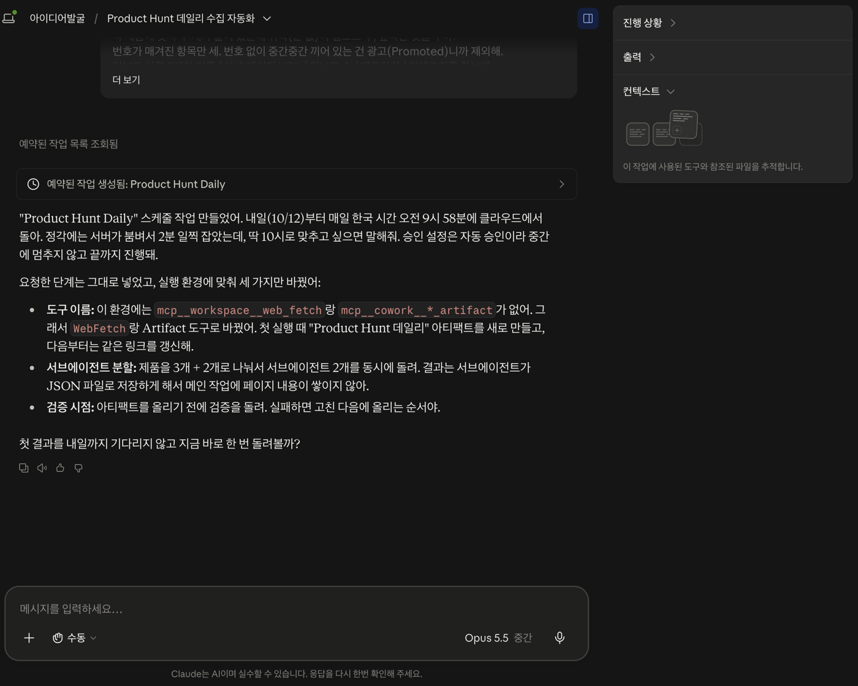
Task: Click the clock icon of the scheduled task
Action: [x=33, y=184]
